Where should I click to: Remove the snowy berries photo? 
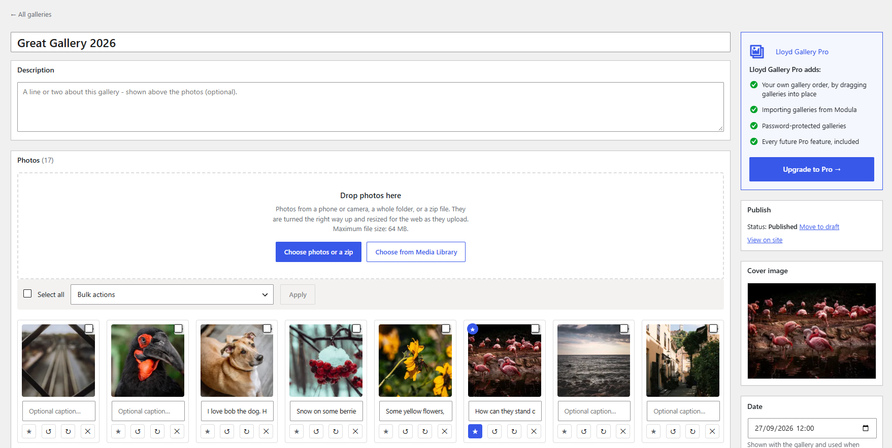tap(355, 431)
